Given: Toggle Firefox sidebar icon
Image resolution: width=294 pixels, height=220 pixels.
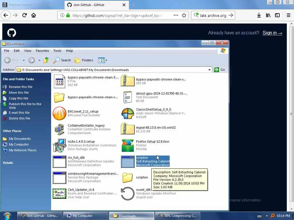Looking at the screenshot, I should [x=277, y=15].
